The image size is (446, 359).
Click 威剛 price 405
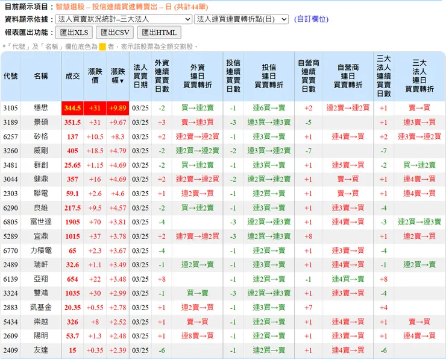(x=72, y=151)
